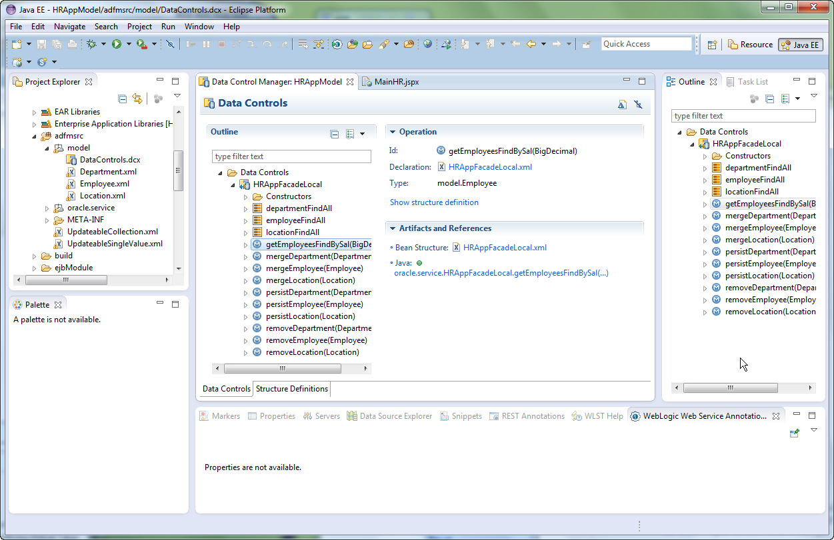Click the Open Perspective icon

(x=712, y=45)
